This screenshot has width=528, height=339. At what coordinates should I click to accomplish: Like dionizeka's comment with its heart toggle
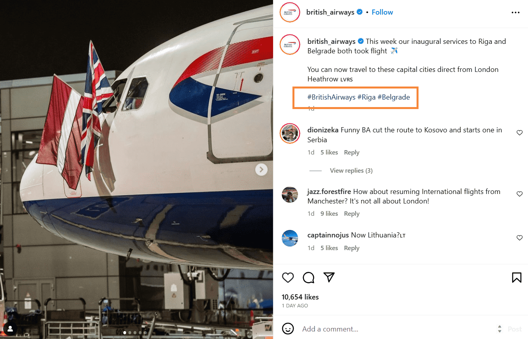click(519, 132)
